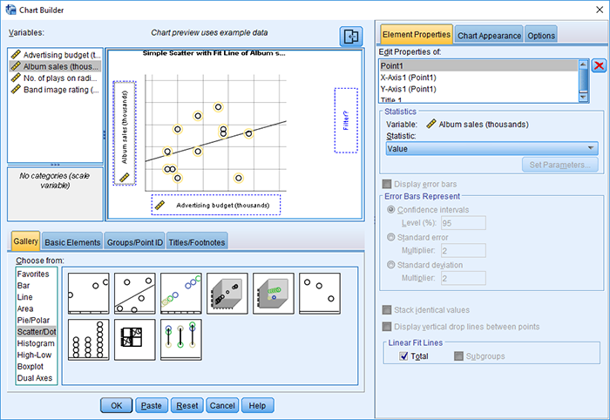Select the Simple Scatter chart thumbnail
Image resolution: width=610 pixels, height=420 pixels.
click(89, 292)
